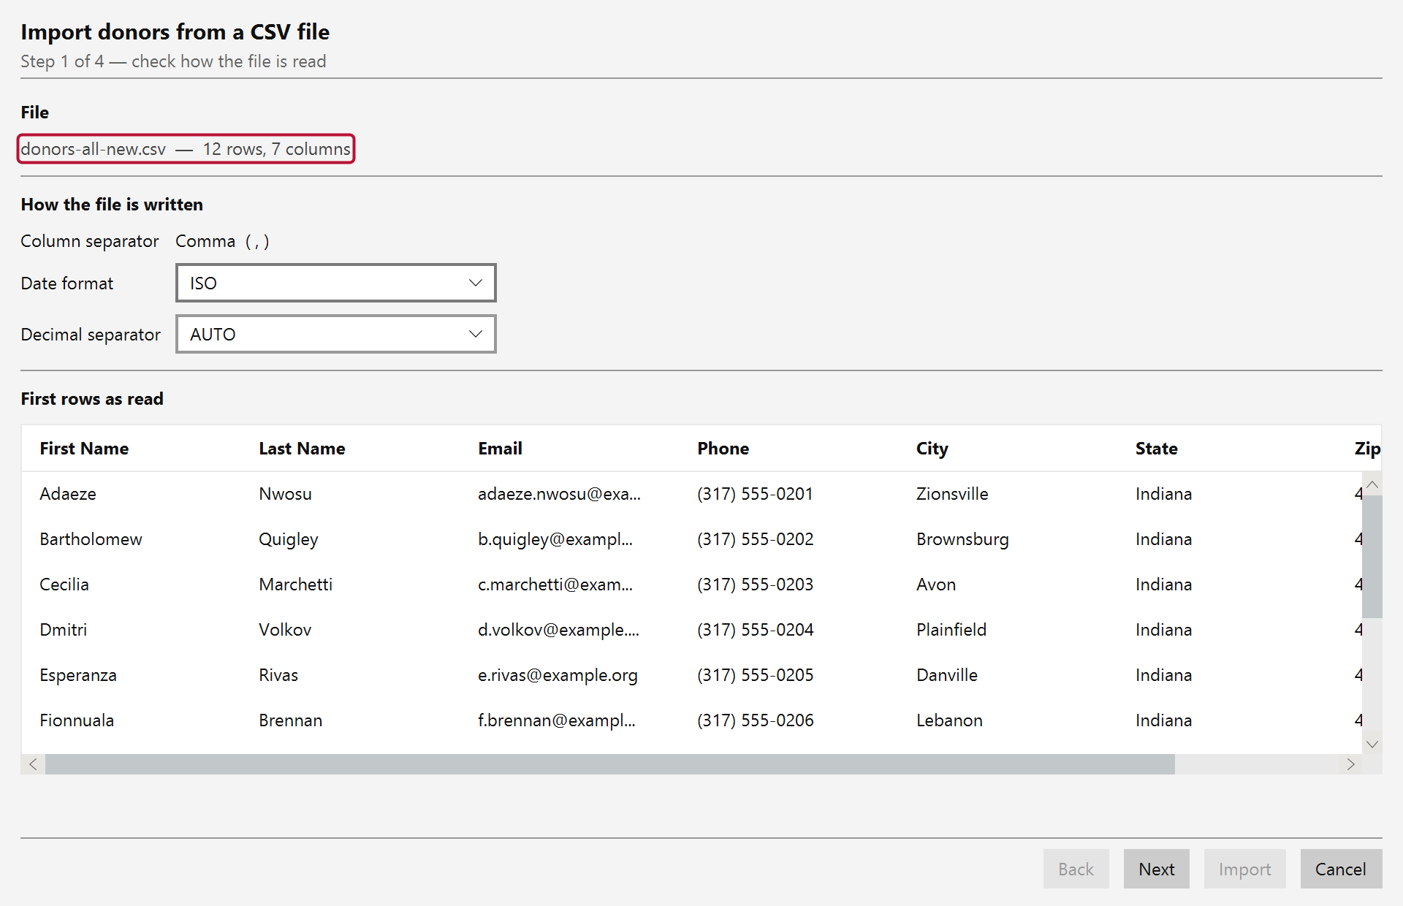
Task: Click the Esperanza first name cell
Action: click(x=78, y=675)
